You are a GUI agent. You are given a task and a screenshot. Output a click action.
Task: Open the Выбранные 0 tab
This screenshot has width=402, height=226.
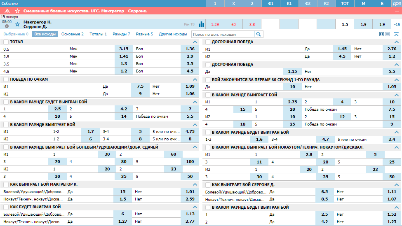tap(16, 34)
